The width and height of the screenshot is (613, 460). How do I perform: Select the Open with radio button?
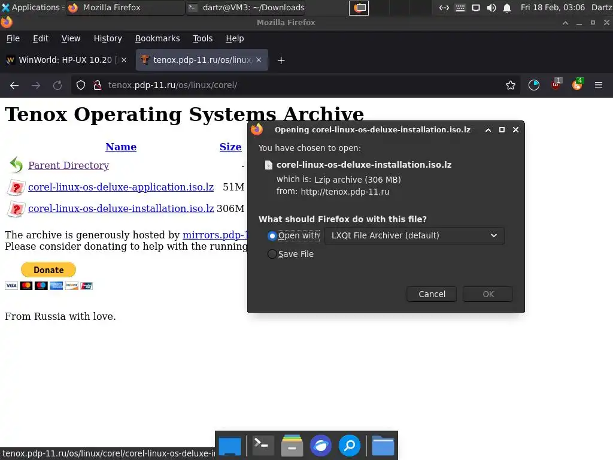tap(272, 236)
